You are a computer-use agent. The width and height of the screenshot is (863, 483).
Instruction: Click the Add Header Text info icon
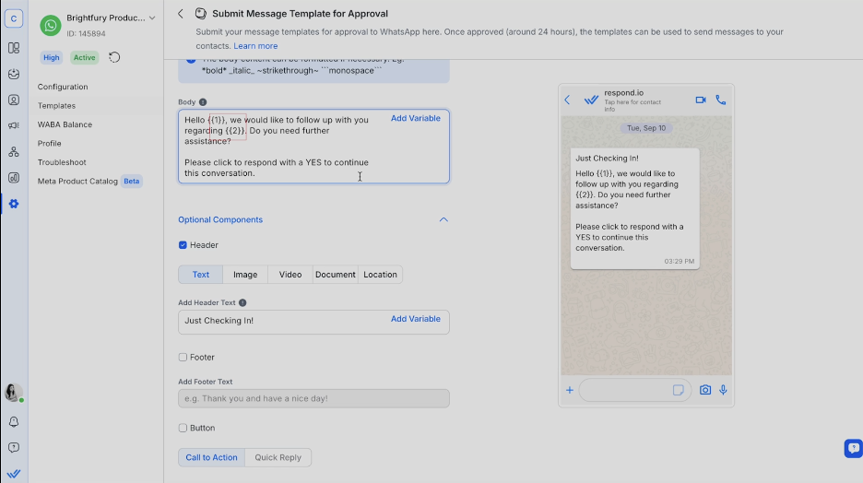point(242,302)
